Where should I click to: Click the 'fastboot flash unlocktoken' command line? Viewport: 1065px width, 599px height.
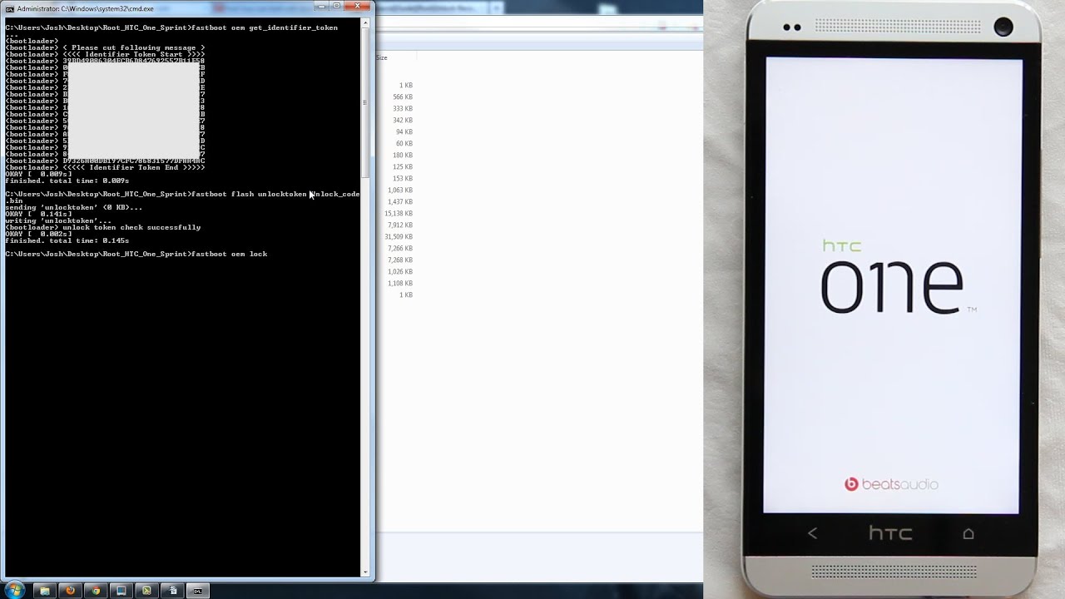pos(182,194)
